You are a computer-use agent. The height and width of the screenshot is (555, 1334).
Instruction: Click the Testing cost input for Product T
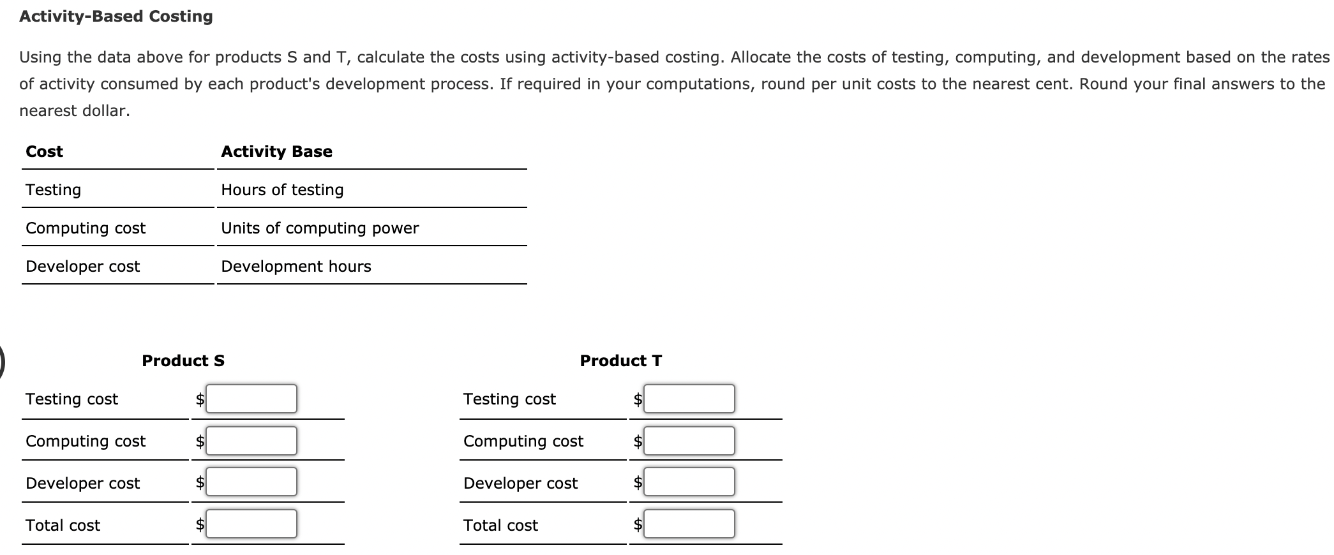pos(689,398)
